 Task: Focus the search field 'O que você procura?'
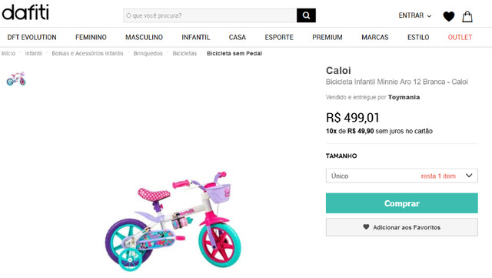[x=210, y=15]
